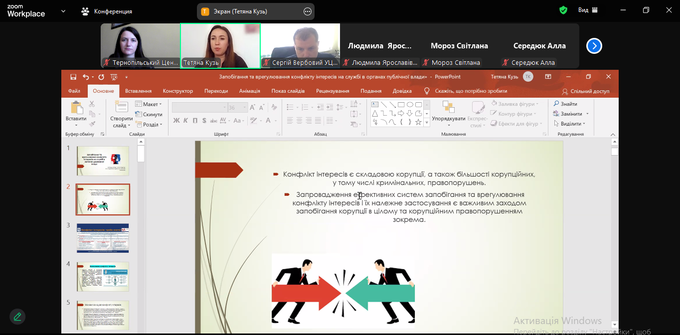The height and width of the screenshot is (335, 680).
Task: Click the Cut scissors icon
Action: coord(92,104)
